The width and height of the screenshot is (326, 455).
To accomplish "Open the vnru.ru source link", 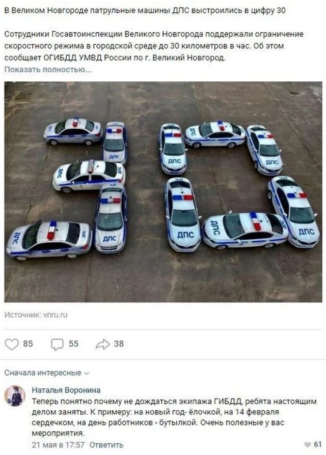I will [55, 315].
